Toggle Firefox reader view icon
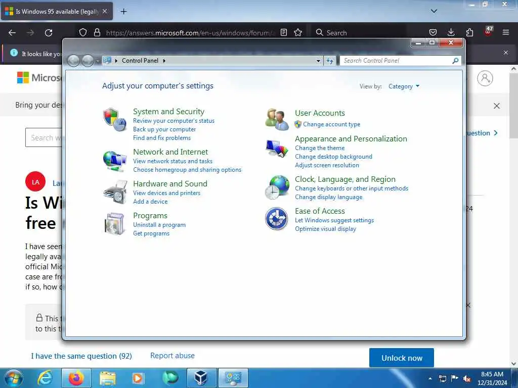Viewport: 518px width, 388px height. (x=283, y=32)
